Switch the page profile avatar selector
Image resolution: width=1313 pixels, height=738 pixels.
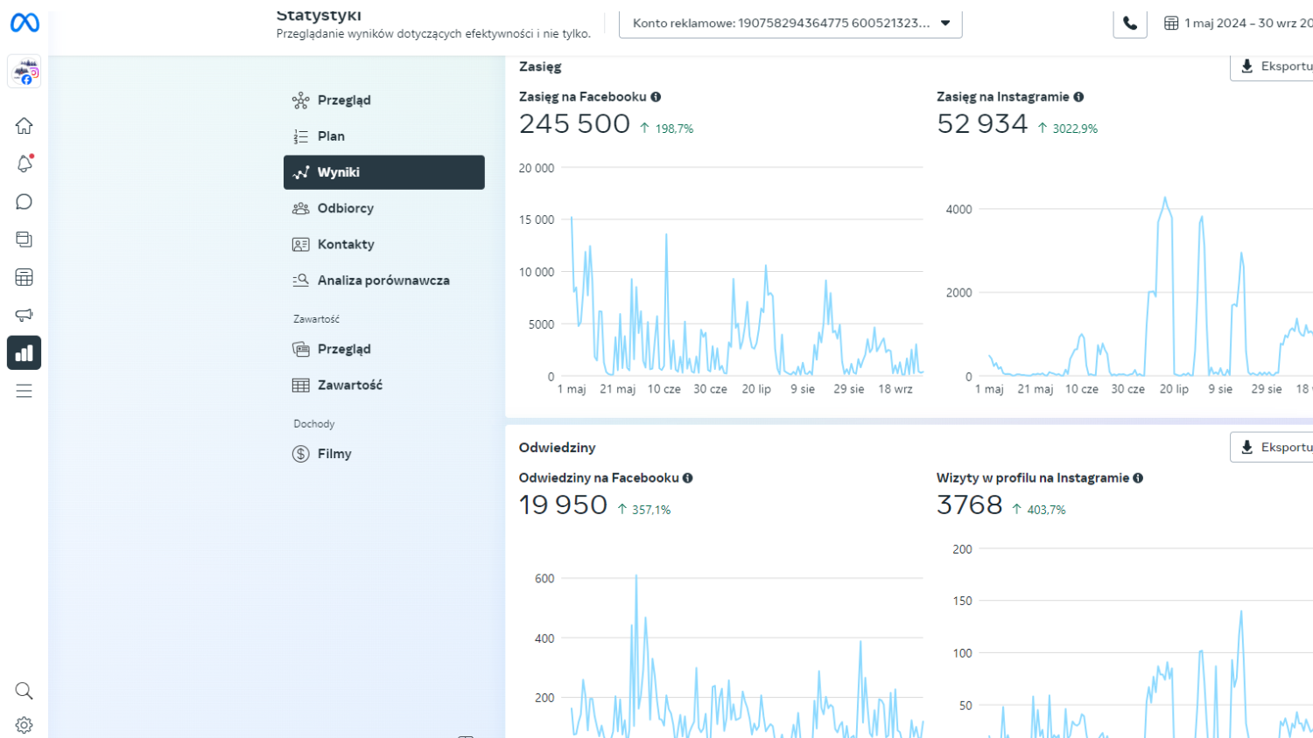click(x=25, y=73)
